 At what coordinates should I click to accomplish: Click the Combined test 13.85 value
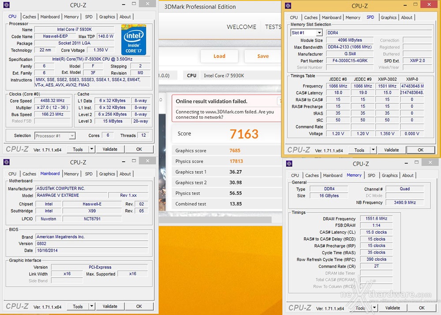(235, 204)
